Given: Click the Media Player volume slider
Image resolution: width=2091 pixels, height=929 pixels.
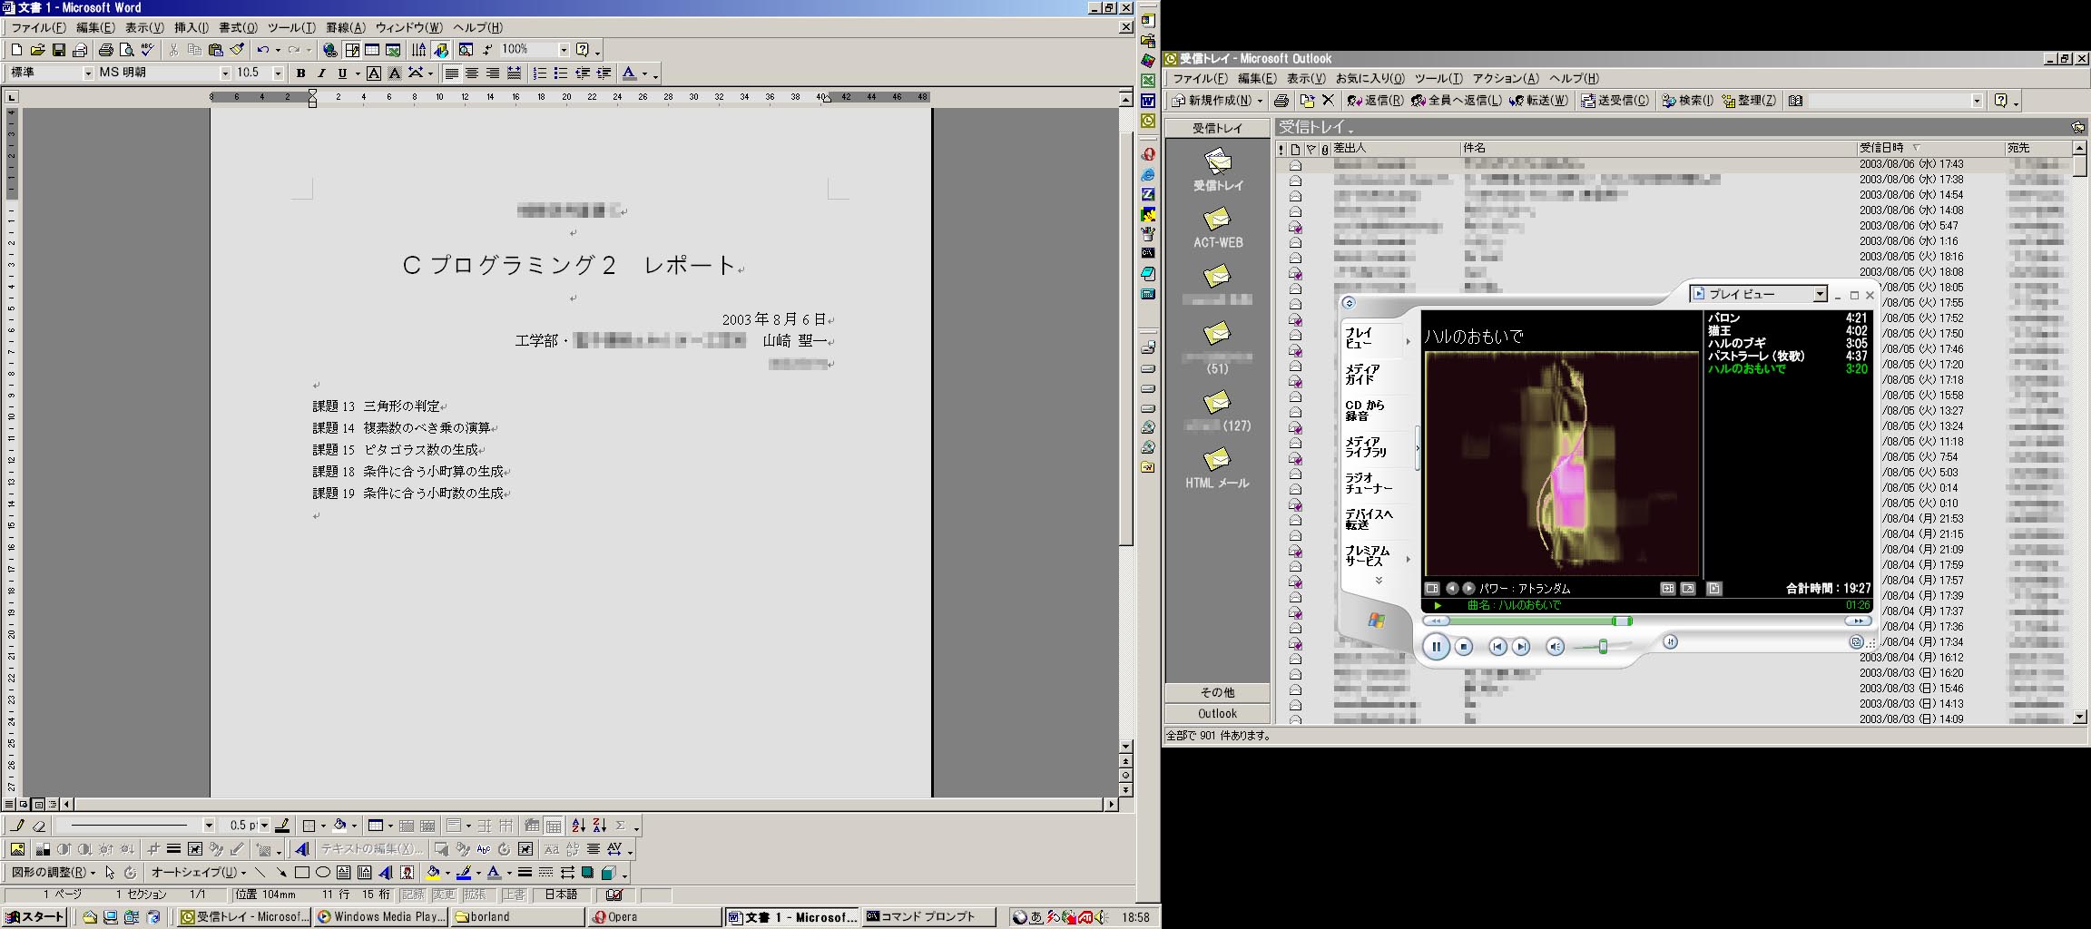Looking at the screenshot, I should (x=1603, y=647).
